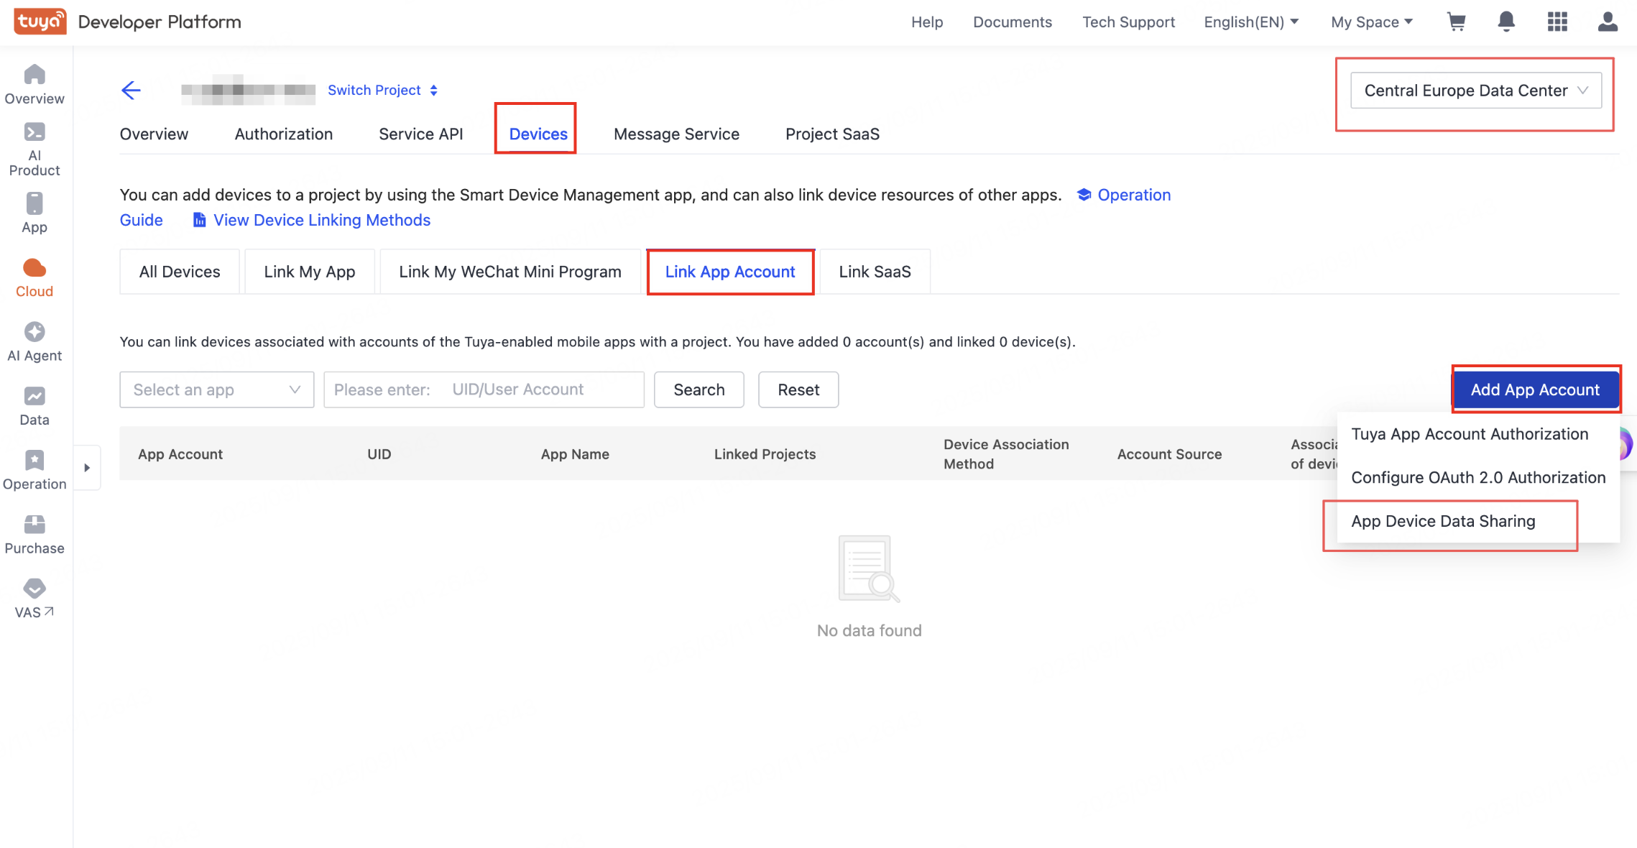Image resolution: width=1637 pixels, height=848 pixels.
Task: Switch to the Project SaaS tab
Action: pos(832,134)
